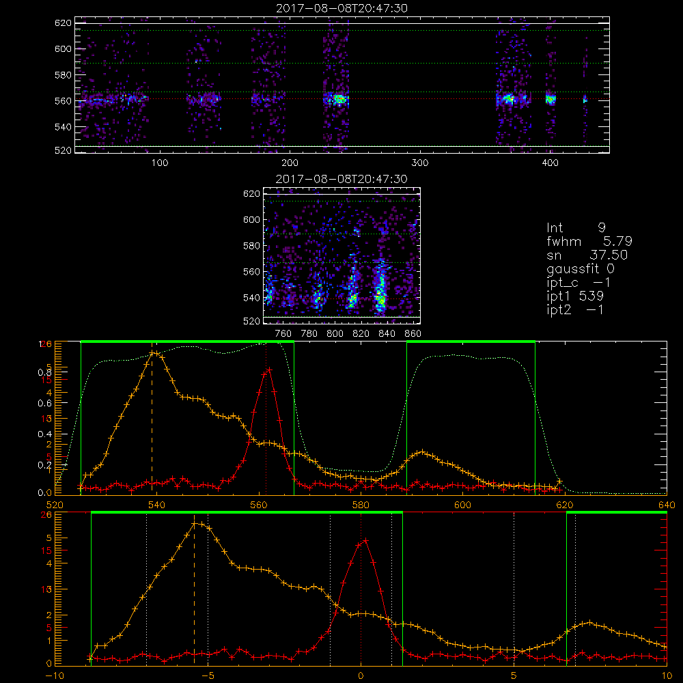Click x-axis label 600 of the upper profile plot
The height and width of the screenshot is (683, 683).
[x=462, y=505]
